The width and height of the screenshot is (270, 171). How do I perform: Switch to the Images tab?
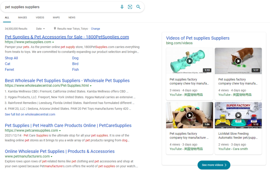(x=22, y=18)
